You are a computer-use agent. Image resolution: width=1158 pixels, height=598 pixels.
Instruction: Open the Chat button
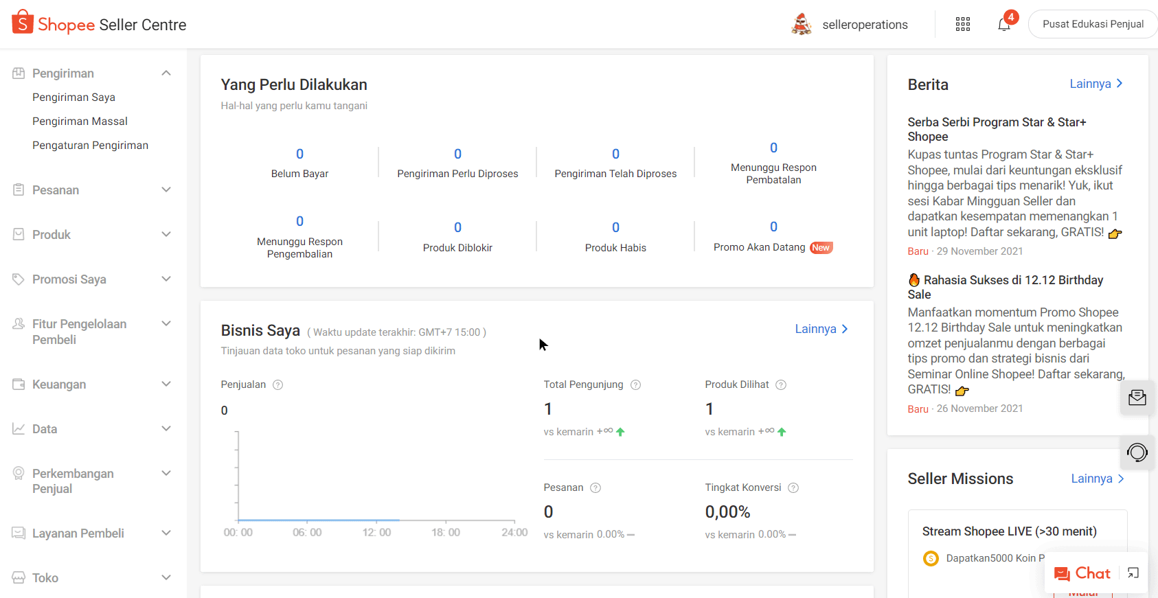tap(1082, 573)
